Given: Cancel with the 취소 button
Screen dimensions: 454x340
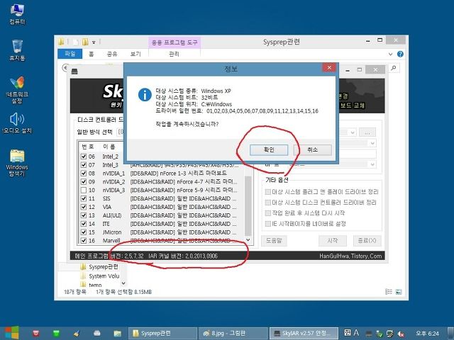Looking at the screenshot, I should (x=312, y=149).
